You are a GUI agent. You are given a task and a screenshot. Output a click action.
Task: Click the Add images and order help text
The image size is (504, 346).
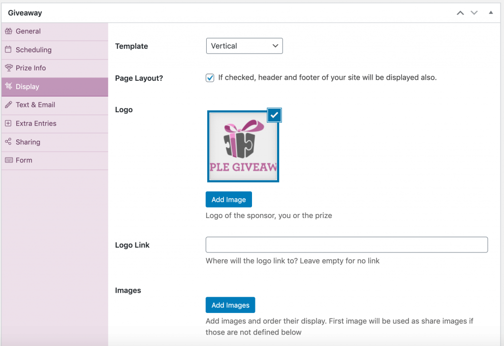pyautogui.click(x=340, y=327)
